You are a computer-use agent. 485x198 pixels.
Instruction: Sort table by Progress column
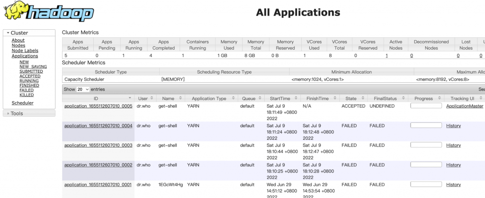(426, 98)
